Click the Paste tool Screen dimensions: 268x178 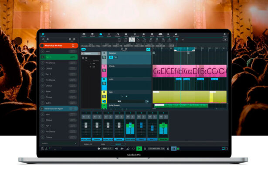point(163,40)
